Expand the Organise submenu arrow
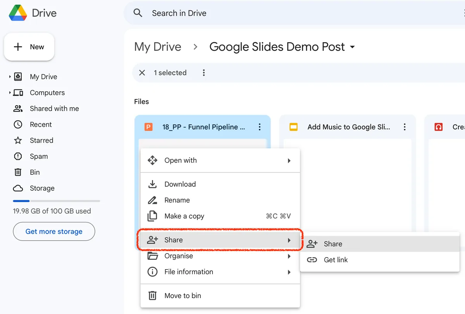Screen dimensions: 465x314 (289, 256)
